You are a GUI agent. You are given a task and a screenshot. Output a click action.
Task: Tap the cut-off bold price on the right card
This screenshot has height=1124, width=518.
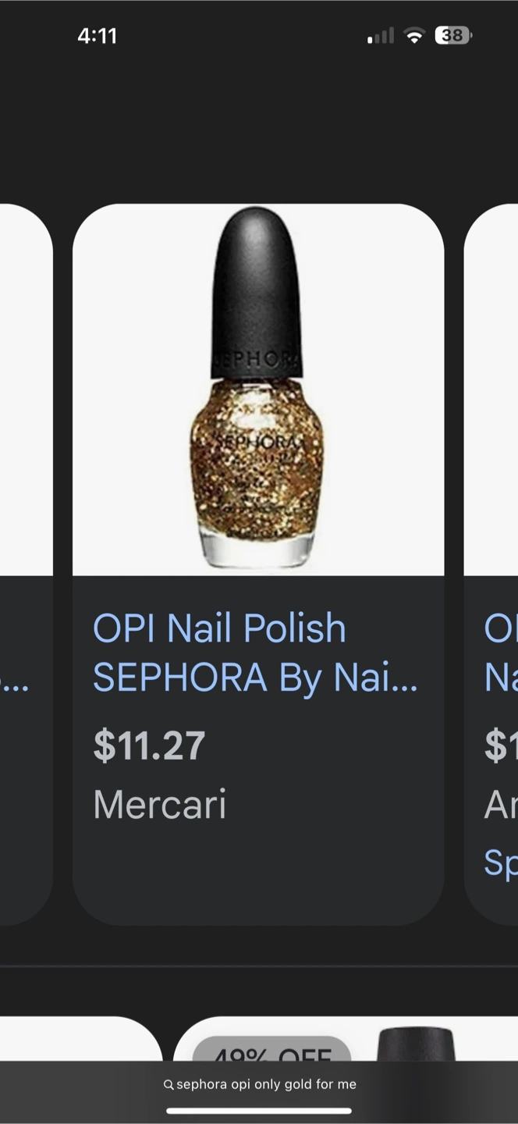click(x=501, y=745)
